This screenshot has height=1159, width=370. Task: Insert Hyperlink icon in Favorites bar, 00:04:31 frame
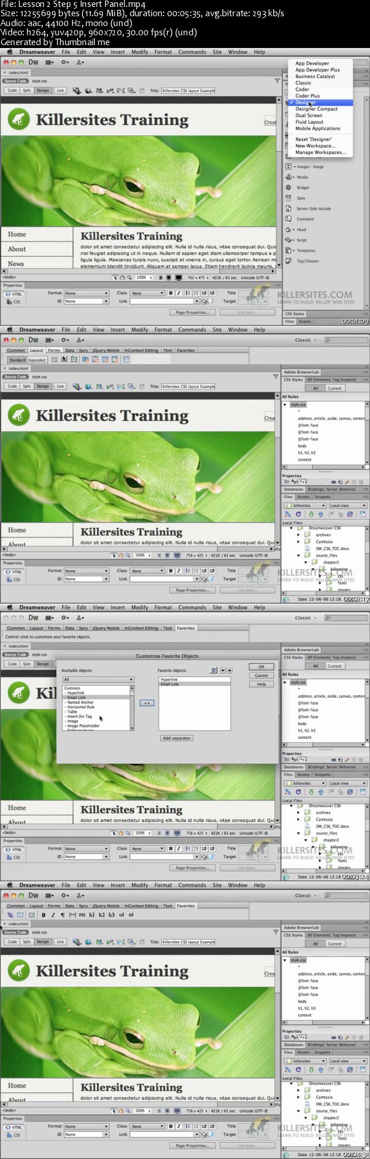[10, 915]
